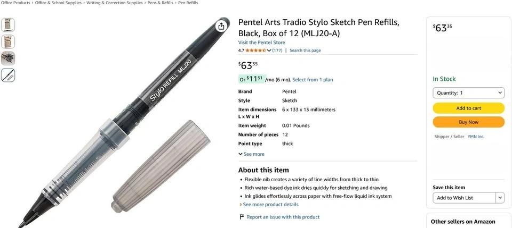
Task: Open the Quantity dropdown
Action: [x=468, y=92]
